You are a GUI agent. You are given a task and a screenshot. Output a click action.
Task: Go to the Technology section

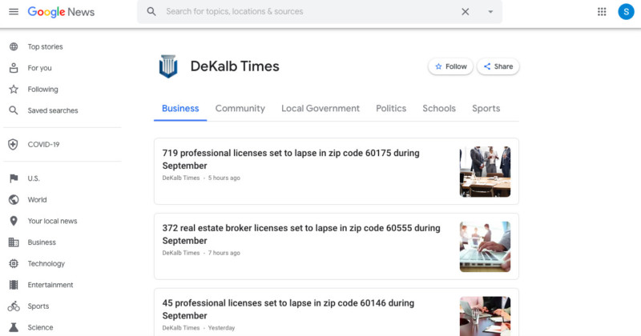click(46, 263)
